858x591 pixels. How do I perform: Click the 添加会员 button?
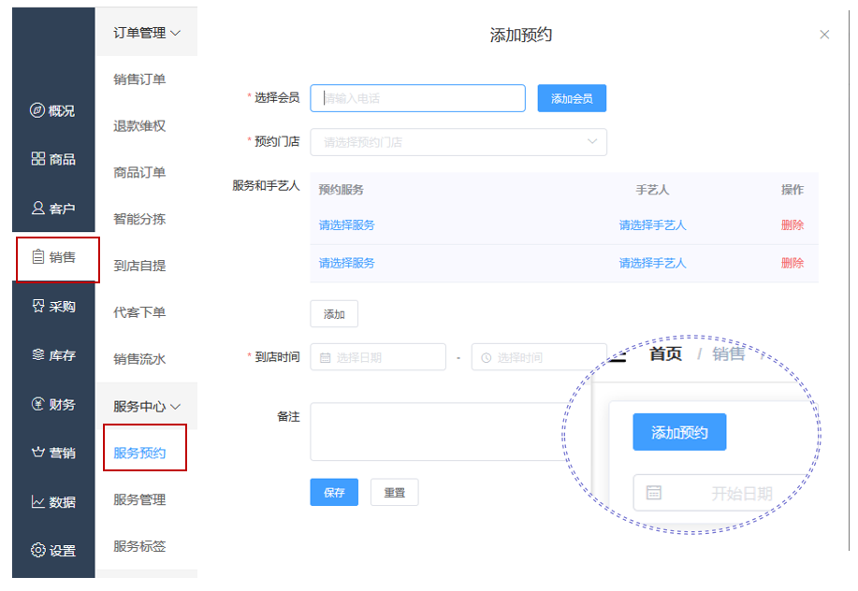(x=572, y=98)
